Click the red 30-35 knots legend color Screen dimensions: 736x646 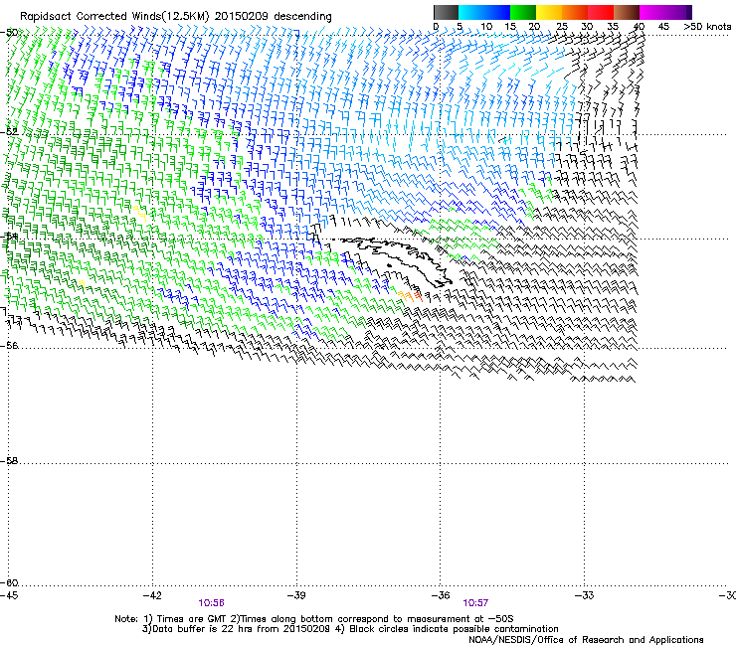pos(601,12)
